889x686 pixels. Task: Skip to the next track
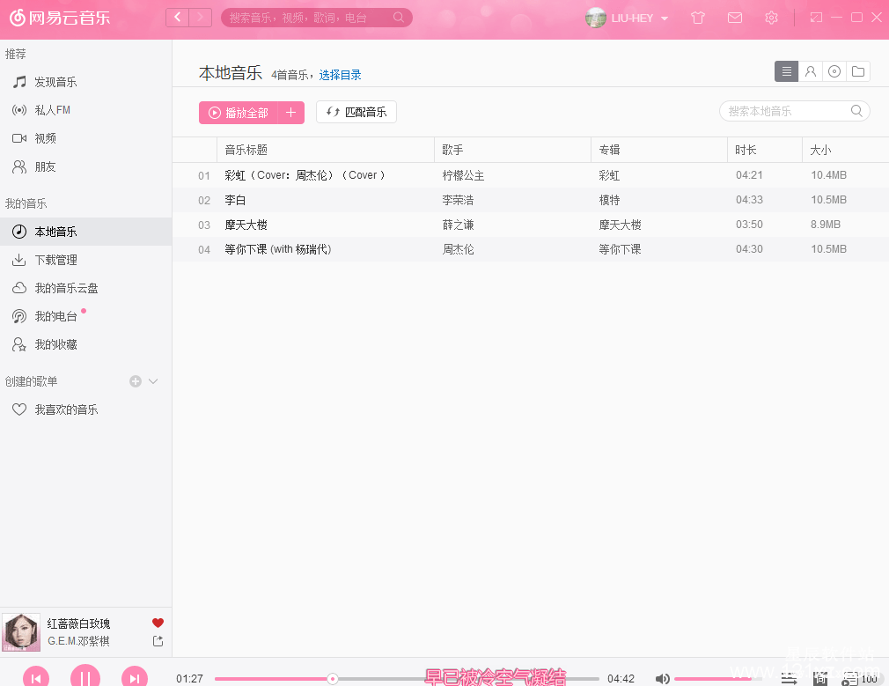tap(135, 678)
